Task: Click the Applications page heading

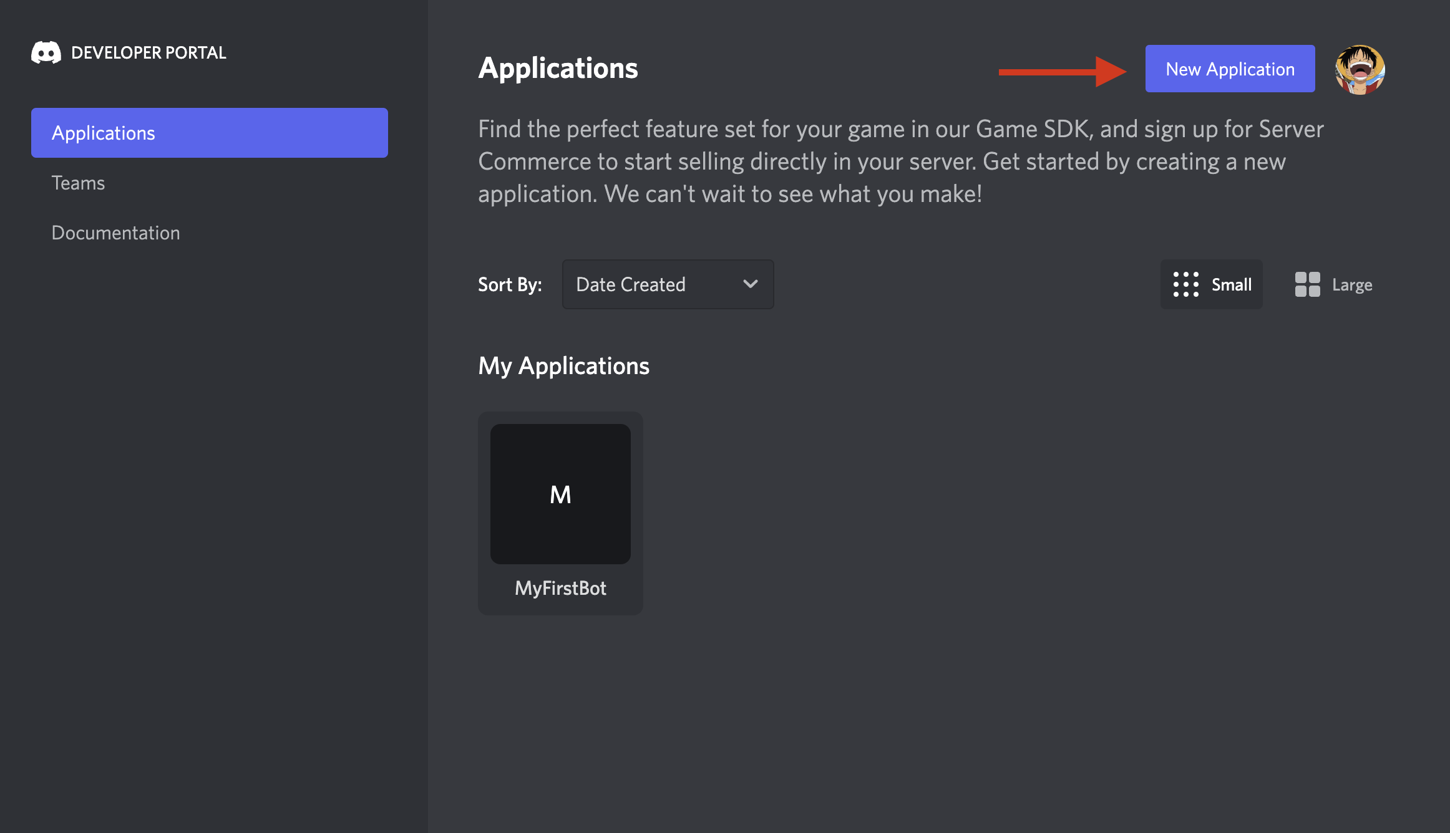Action: coord(558,68)
